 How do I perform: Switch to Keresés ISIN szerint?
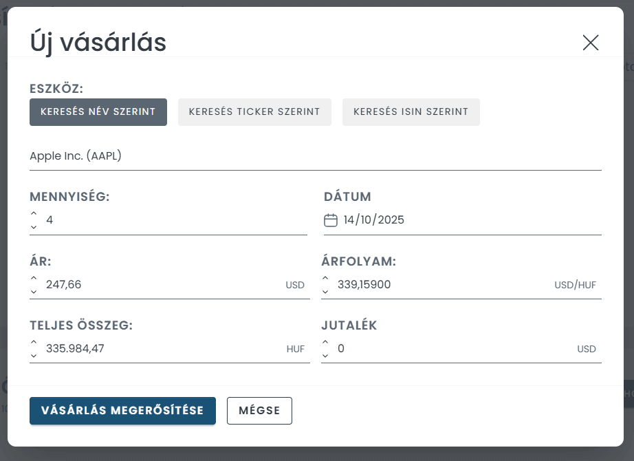pos(411,112)
